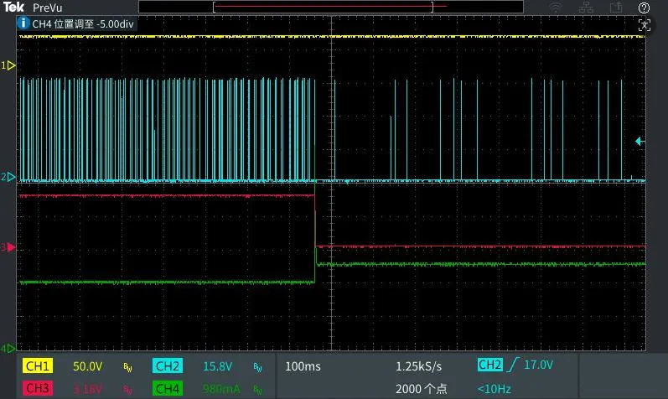
Task: Click the CH1 50.0V scale value
Action: pyautogui.click(x=87, y=366)
